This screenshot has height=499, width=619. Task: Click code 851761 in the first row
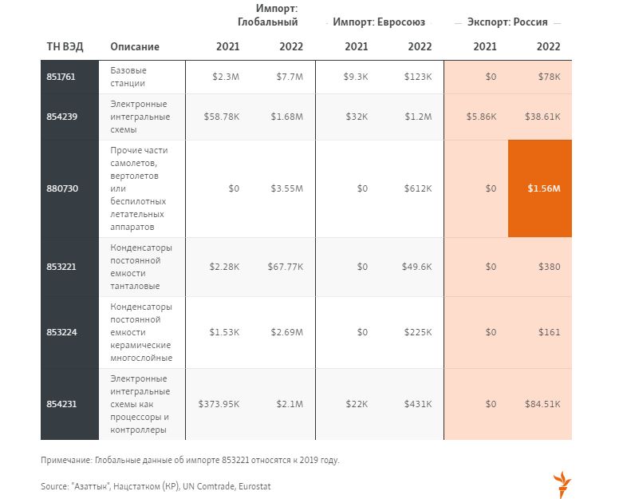click(61, 77)
